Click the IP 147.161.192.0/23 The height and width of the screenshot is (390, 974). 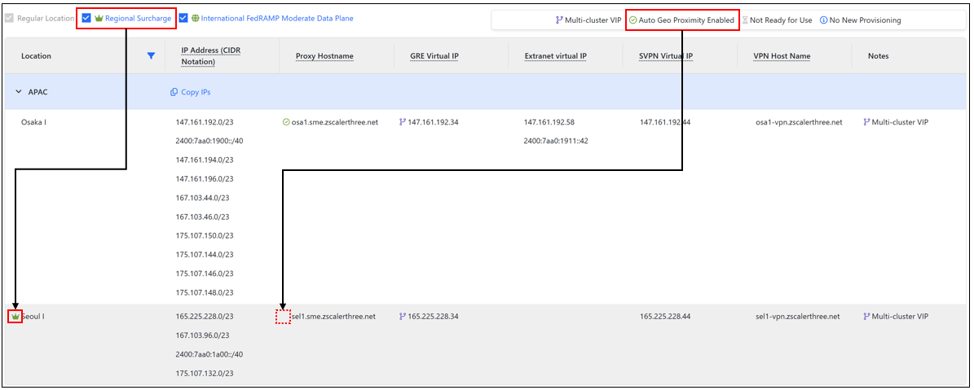(205, 122)
